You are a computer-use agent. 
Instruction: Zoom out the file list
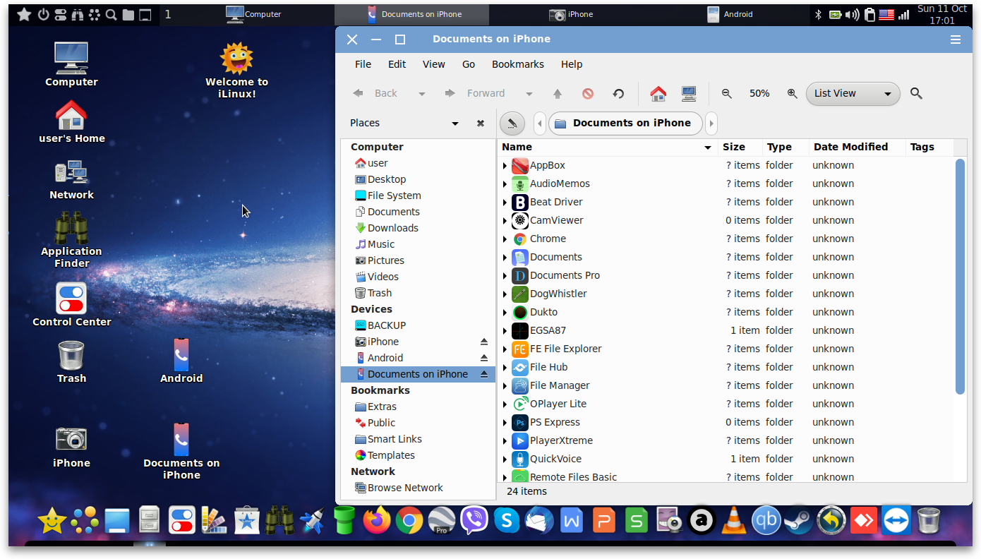726,93
